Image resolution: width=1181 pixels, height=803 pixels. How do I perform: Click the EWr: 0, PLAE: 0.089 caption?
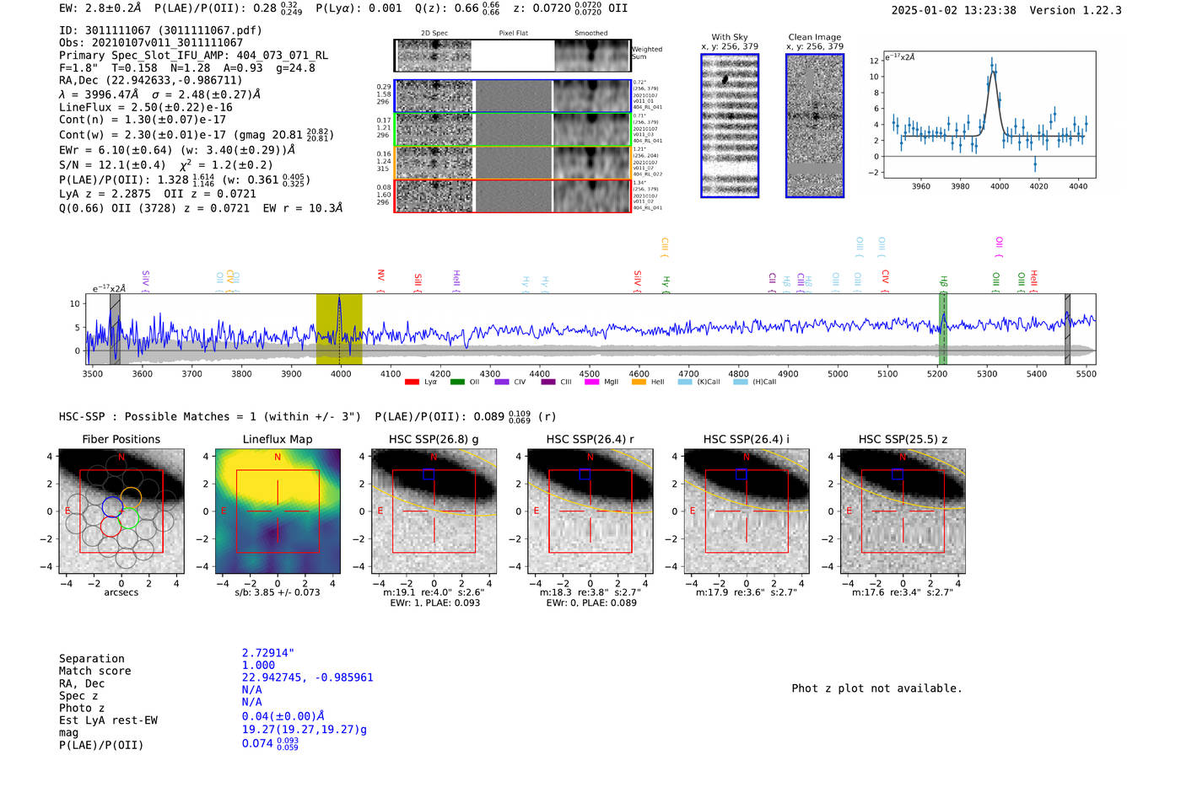tap(590, 602)
